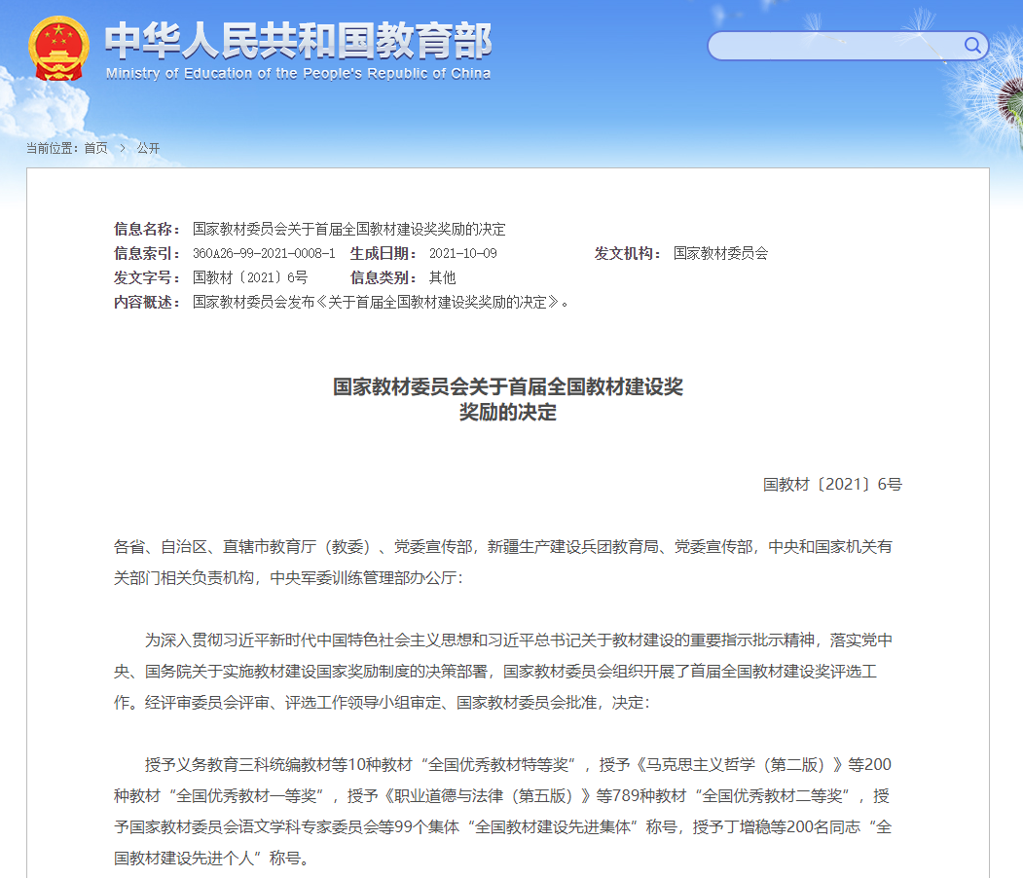Click the right-aligned 国教材〔2021〕6号 below heading
This screenshot has width=1023, height=878.
(832, 484)
